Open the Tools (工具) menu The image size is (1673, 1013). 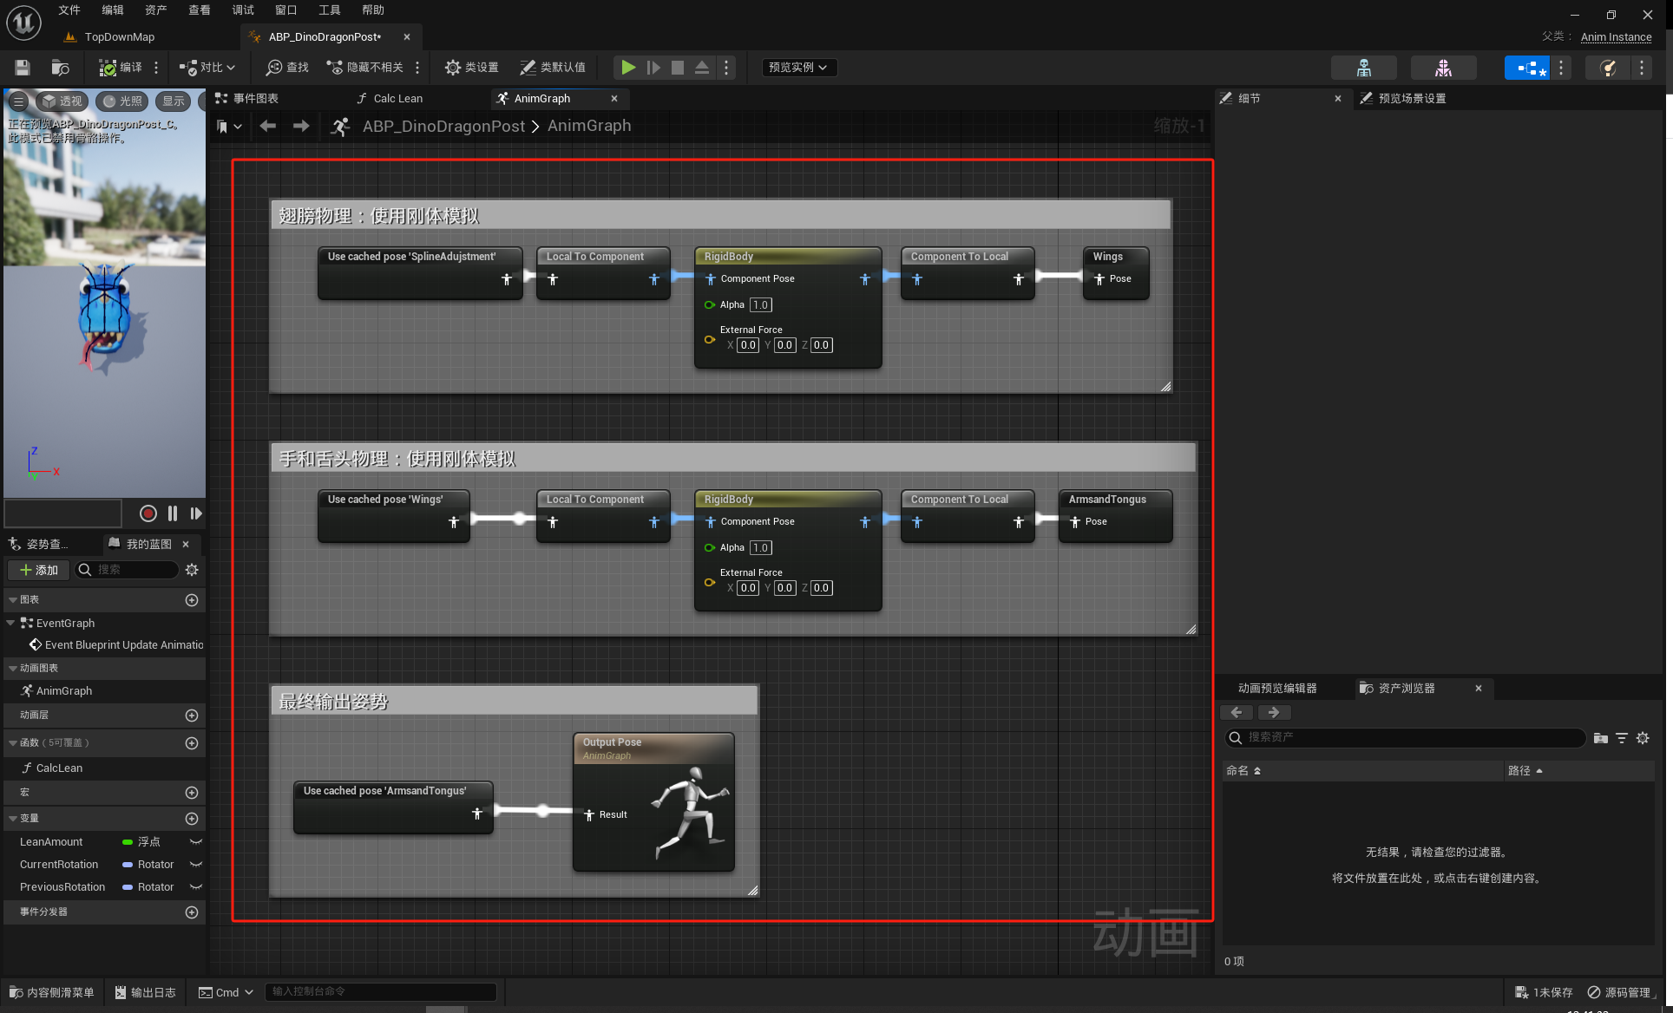click(329, 10)
